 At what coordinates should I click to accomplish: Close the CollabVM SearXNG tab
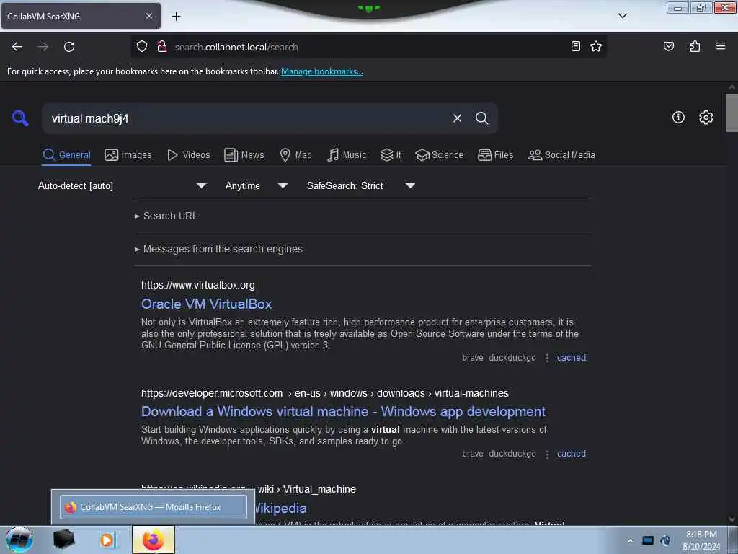point(148,16)
